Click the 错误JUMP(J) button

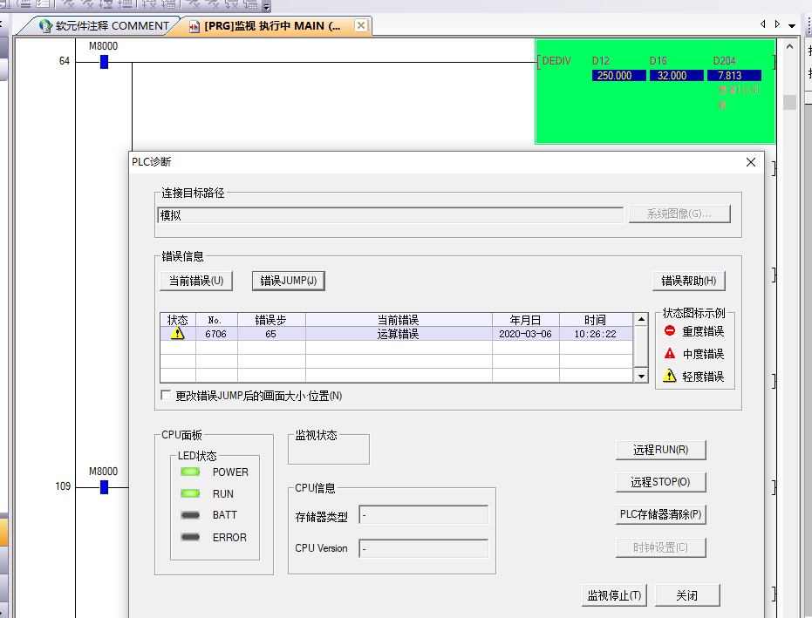[288, 281]
